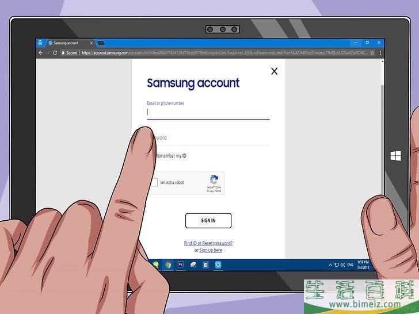Click the Chrome icon in the taskbar

click(x=168, y=265)
